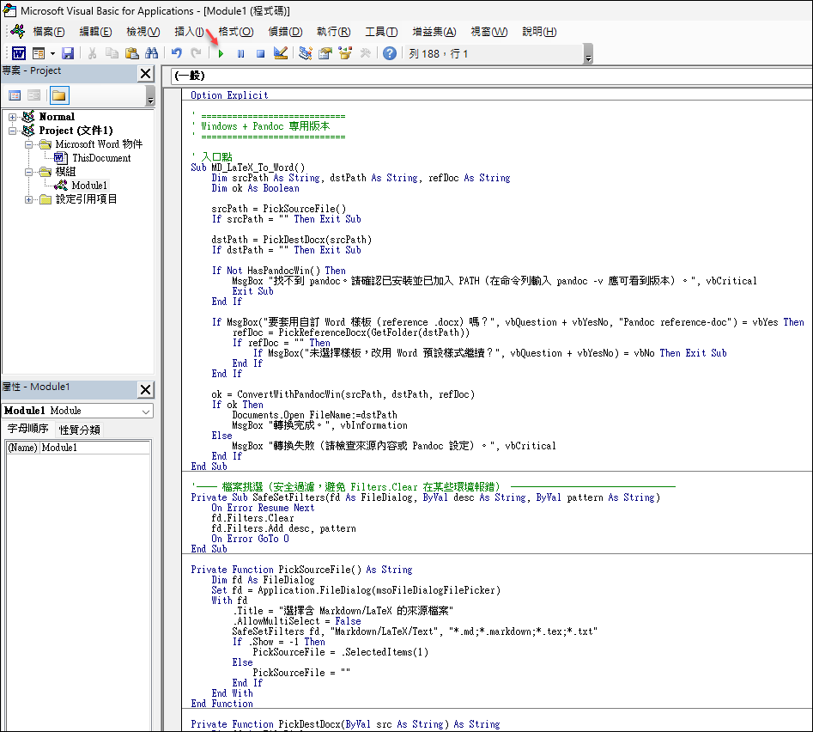Screen dimensions: 813x732
Task: Click View Code icon in Project panel
Action: pos(15,95)
